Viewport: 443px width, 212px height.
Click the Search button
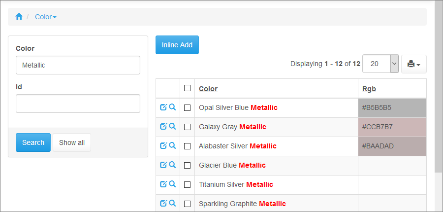[x=33, y=142]
